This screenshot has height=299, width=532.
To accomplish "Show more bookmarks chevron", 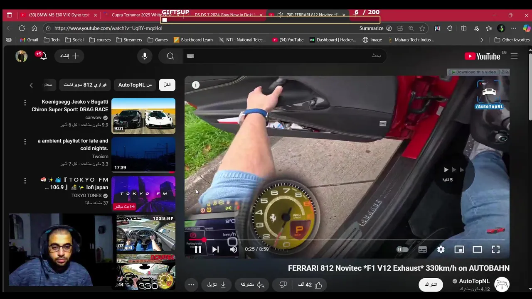I will click(482, 40).
